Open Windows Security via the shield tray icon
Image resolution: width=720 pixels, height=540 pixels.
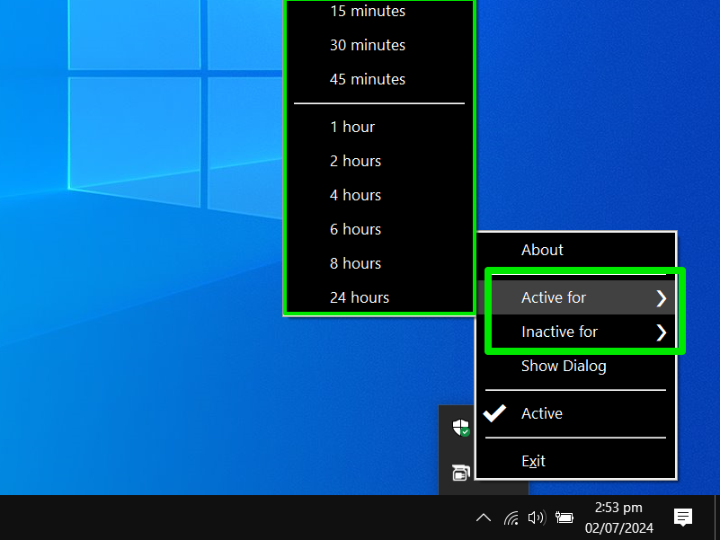point(459,427)
